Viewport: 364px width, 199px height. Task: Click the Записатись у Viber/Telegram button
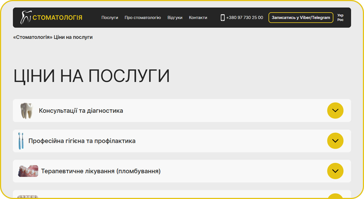click(301, 18)
